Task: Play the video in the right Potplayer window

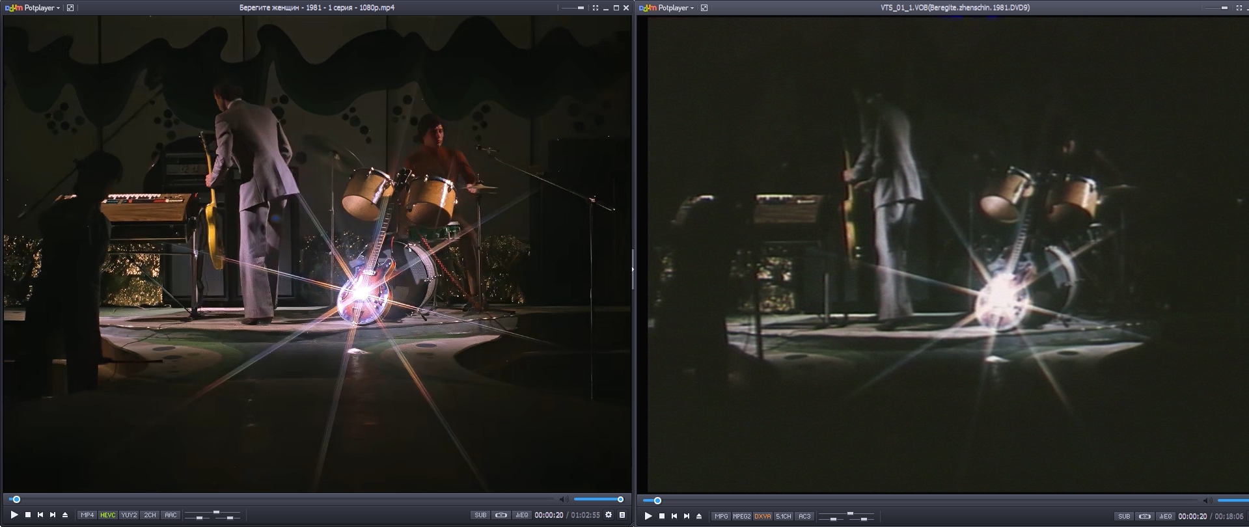Action: tap(648, 516)
